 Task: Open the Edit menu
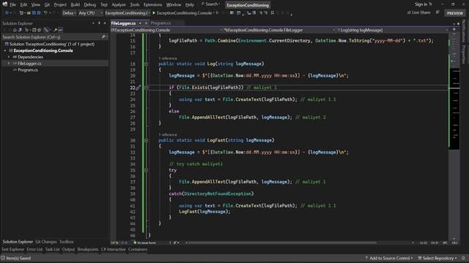pos(23,4)
